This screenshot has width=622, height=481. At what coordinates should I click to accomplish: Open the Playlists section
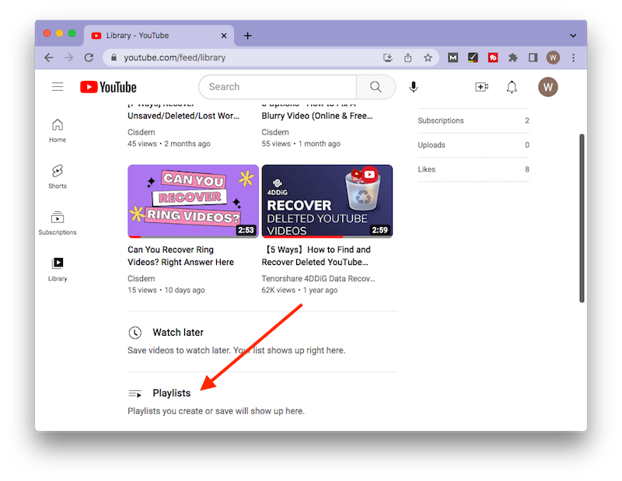pos(174,392)
